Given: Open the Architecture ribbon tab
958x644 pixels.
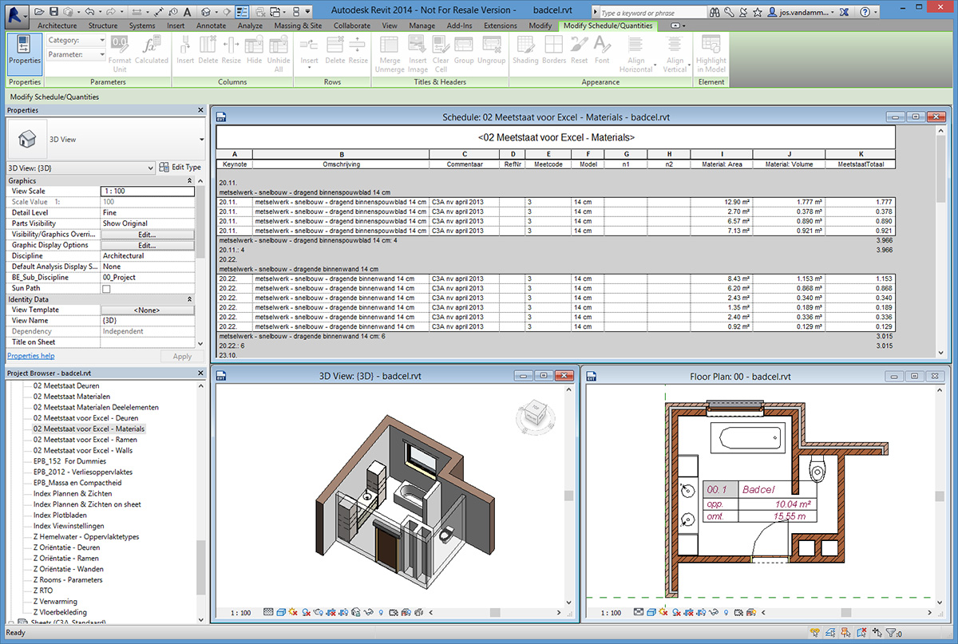Looking at the screenshot, I should tap(57, 26).
